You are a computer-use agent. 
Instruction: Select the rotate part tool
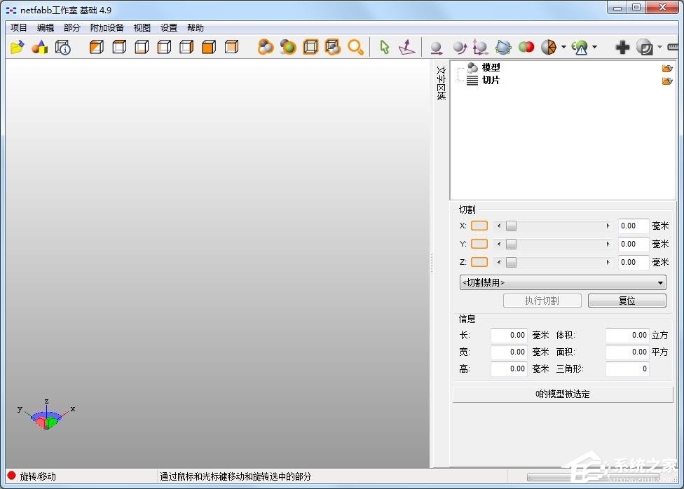click(x=459, y=47)
